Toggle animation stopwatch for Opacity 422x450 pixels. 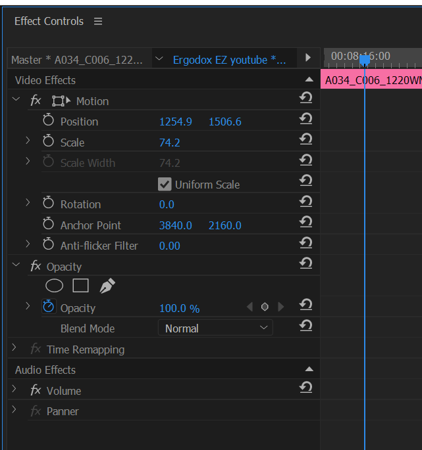(x=48, y=307)
